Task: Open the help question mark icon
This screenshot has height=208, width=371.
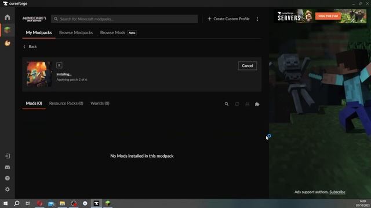Action: (8, 179)
